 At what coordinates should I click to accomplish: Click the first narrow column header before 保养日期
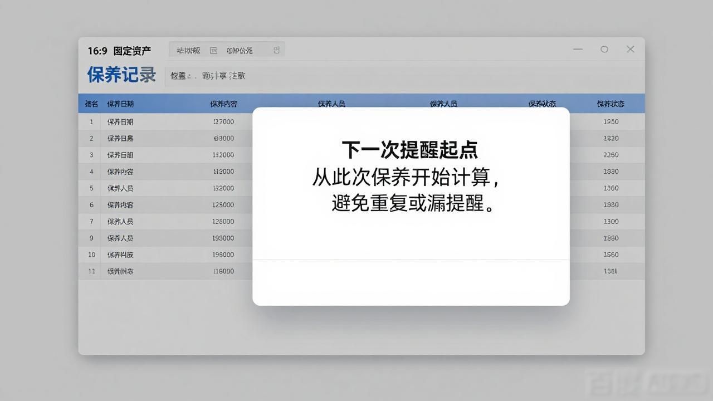91,104
